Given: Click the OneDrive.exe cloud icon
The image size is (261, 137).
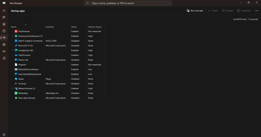Looking at the screenshot, I should (x=16, y=55).
